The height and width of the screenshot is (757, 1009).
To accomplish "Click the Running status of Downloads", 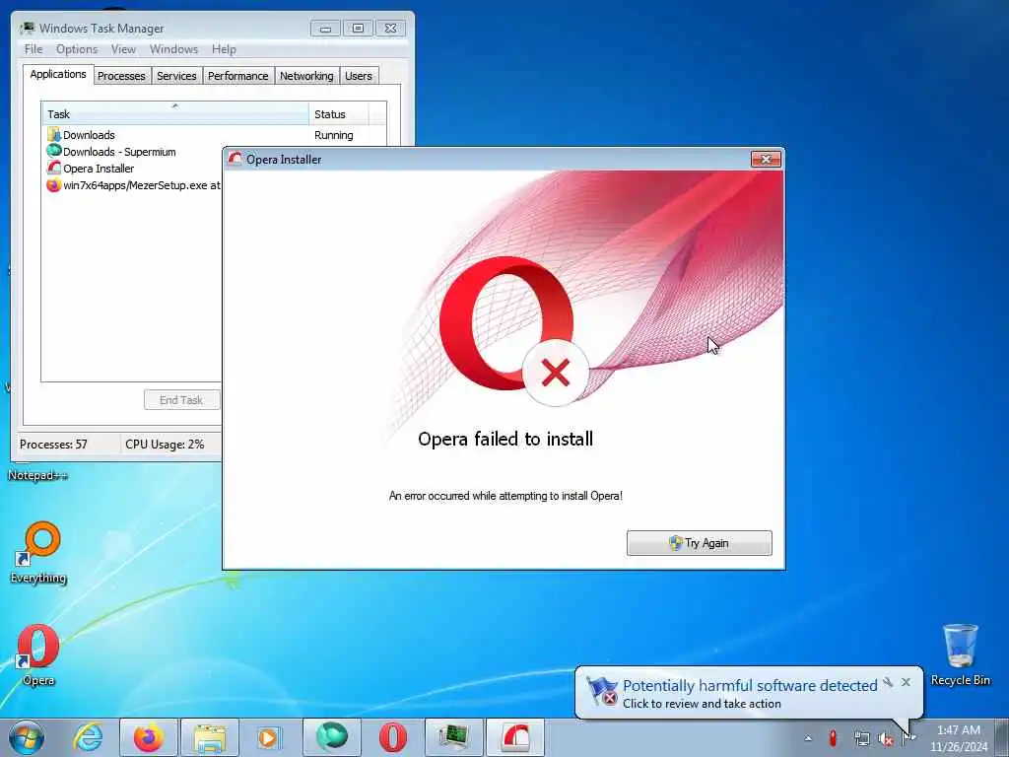I will coord(333,135).
